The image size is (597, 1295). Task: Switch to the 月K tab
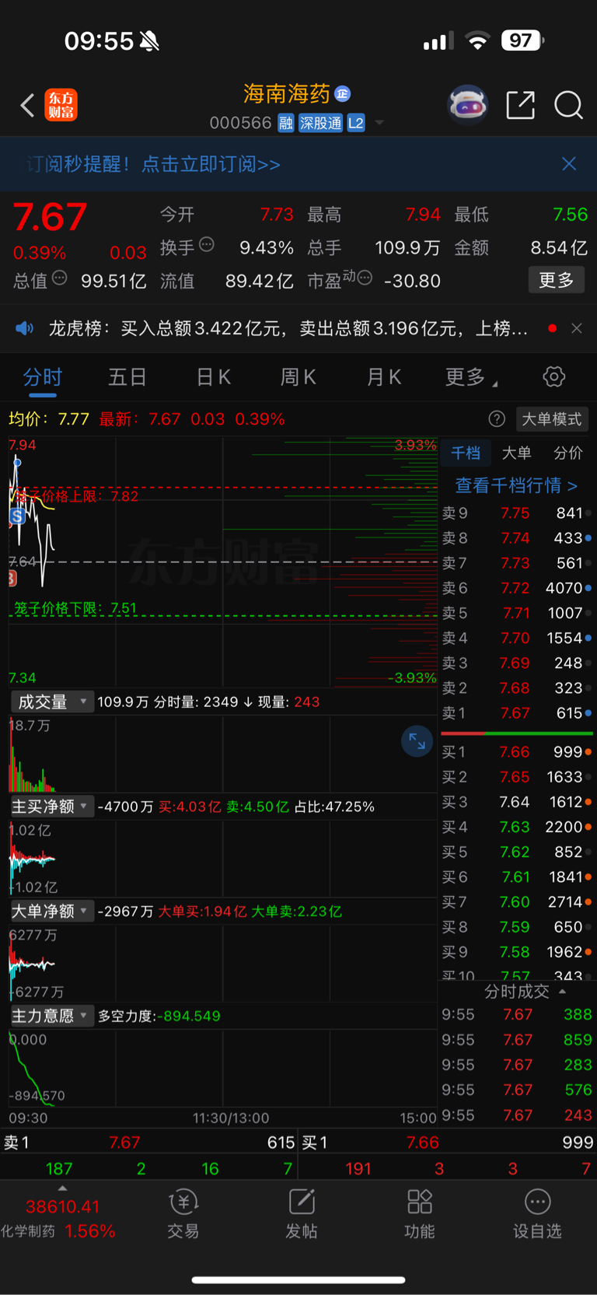[384, 378]
